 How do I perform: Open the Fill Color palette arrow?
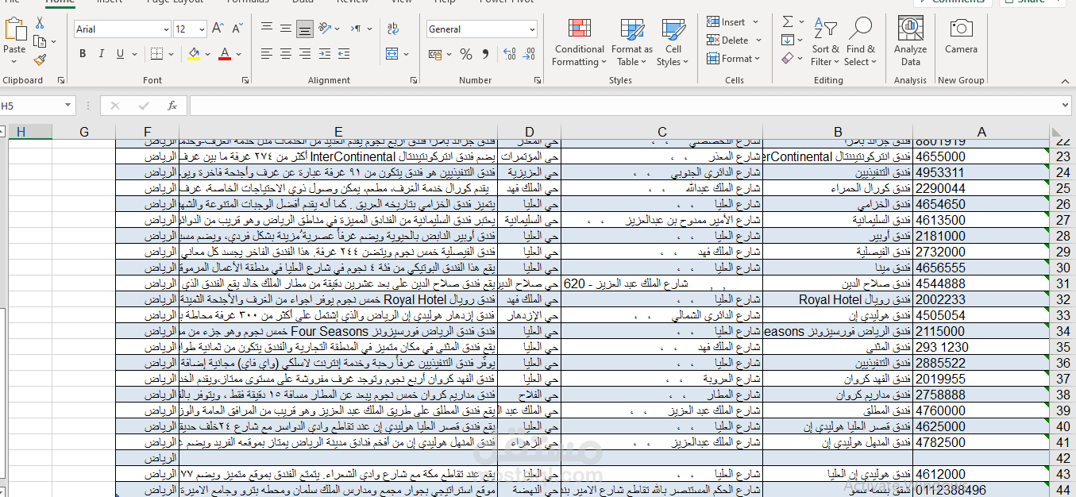(x=206, y=54)
